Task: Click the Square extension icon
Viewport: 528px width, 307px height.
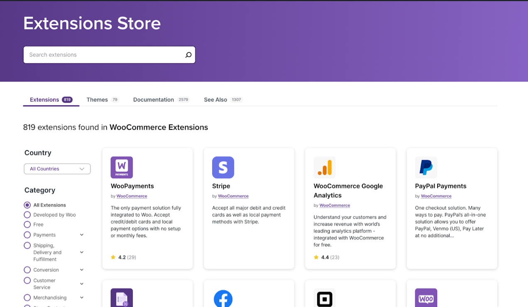Action: click(x=324, y=298)
